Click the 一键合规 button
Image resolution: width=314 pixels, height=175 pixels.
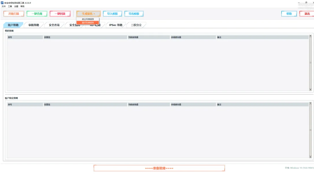[x=37, y=14]
